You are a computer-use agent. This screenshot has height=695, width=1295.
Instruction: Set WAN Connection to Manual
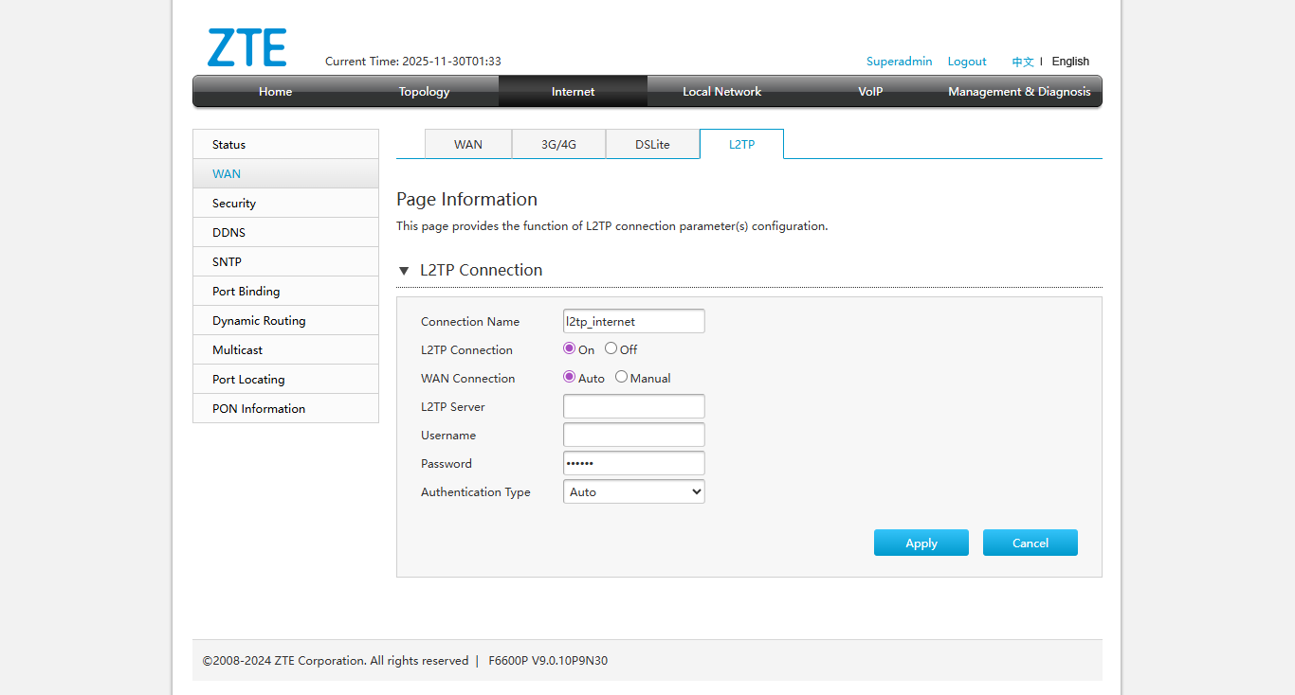point(622,377)
